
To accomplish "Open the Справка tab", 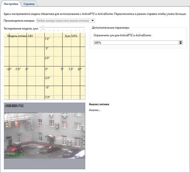I will tap(29, 4).
